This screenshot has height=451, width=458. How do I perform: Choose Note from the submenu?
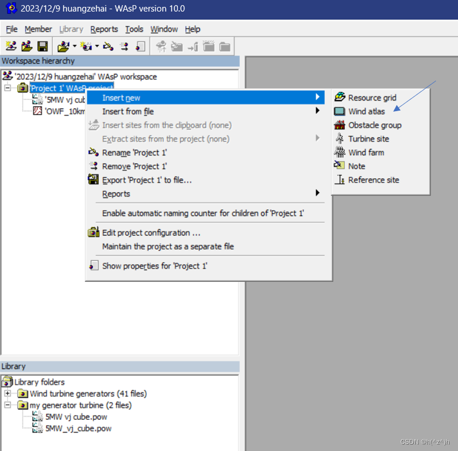click(381, 166)
